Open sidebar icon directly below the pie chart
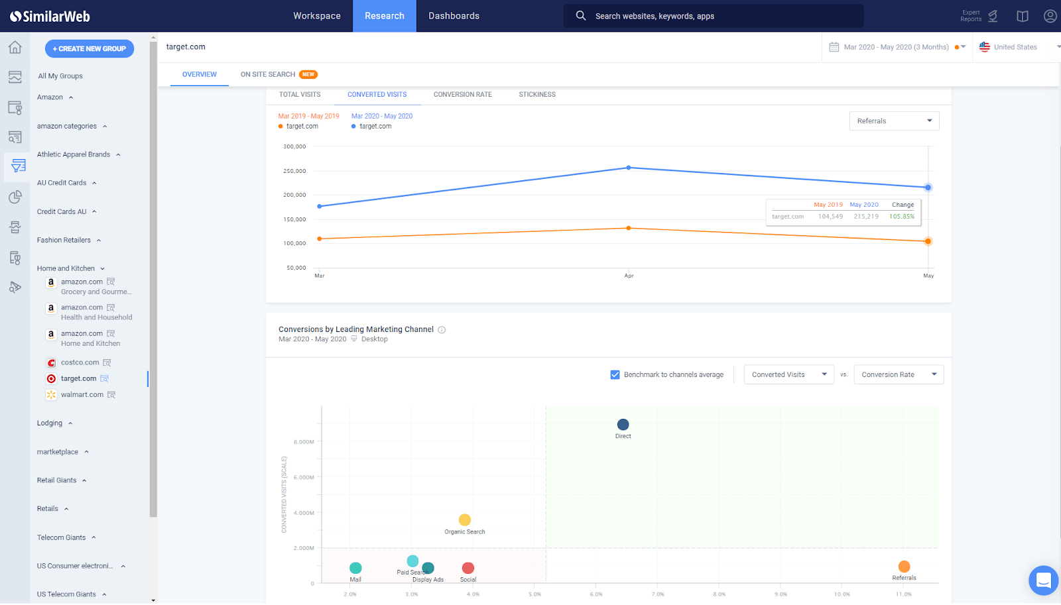1061x605 pixels. tap(15, 227)
